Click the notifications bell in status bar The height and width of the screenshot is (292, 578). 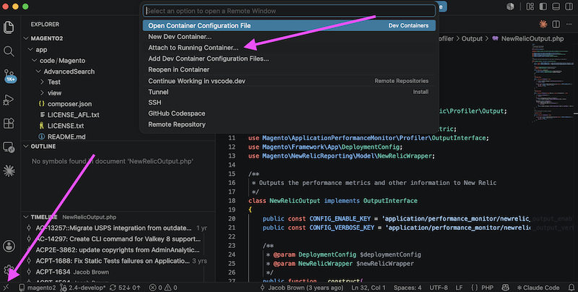click(x=571, y=287)
